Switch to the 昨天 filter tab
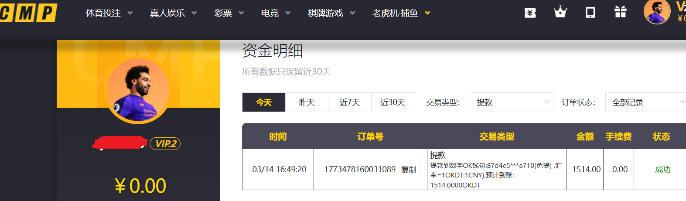Viewport: 686px width, 201px height. tap(307, 102)
